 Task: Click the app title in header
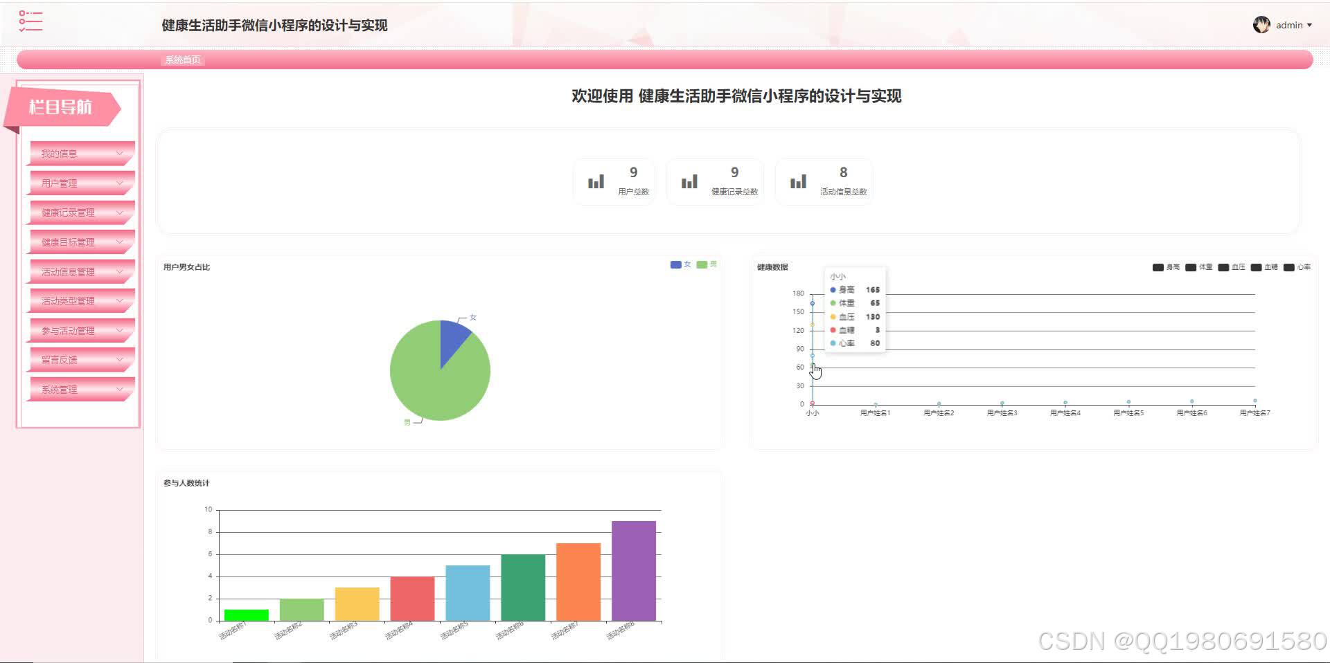pos(274,26)
